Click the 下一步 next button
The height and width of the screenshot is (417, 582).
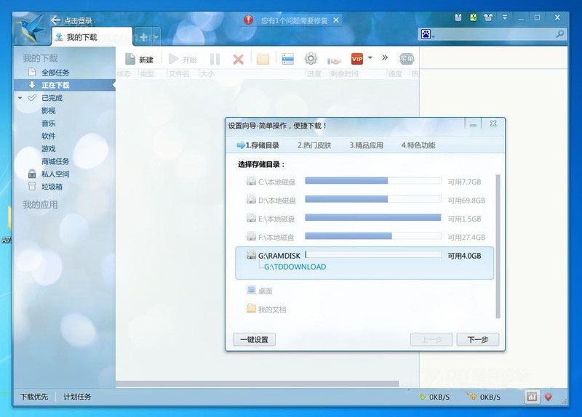[478, 339]
